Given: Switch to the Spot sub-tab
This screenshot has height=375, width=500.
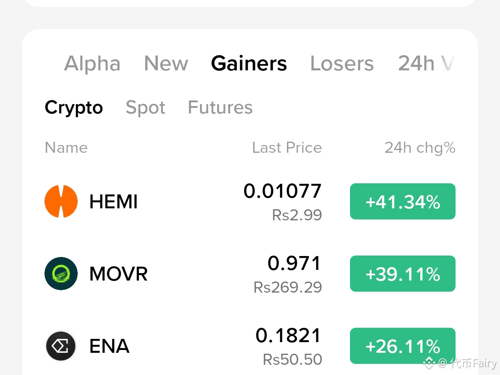Looking at the screenshot, I should 145,107.
